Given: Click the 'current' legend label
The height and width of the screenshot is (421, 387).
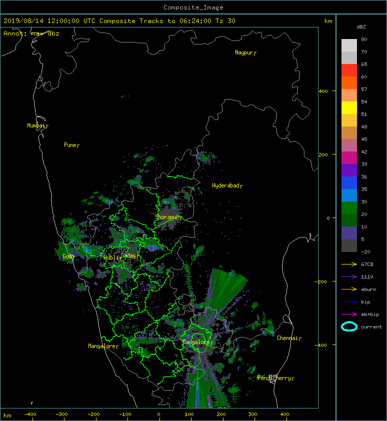Looking at the screenshot, I should (371, 327).
